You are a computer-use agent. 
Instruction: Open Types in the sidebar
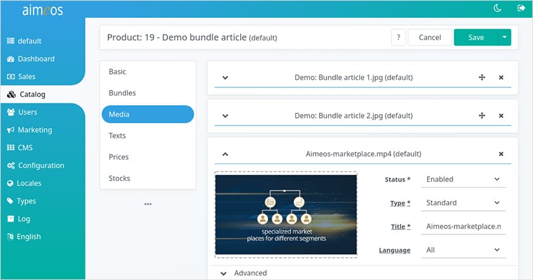pos(21,201)
